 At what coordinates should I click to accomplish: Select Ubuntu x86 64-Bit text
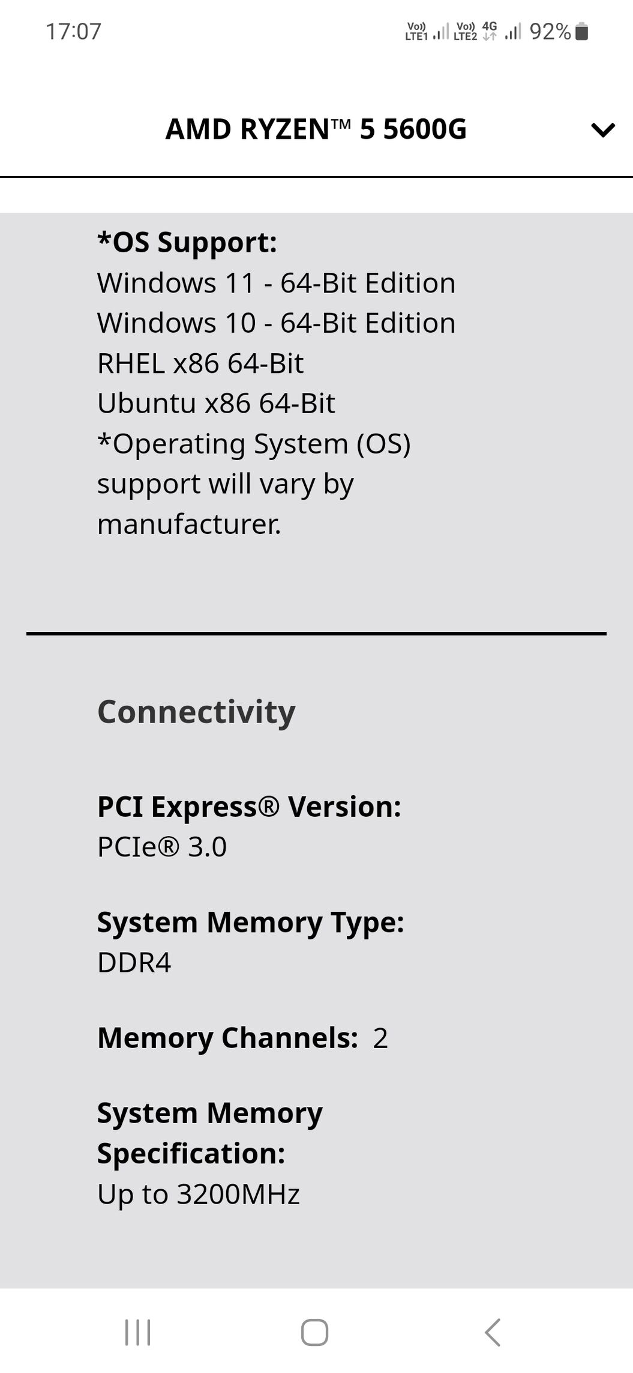(216, 403)
